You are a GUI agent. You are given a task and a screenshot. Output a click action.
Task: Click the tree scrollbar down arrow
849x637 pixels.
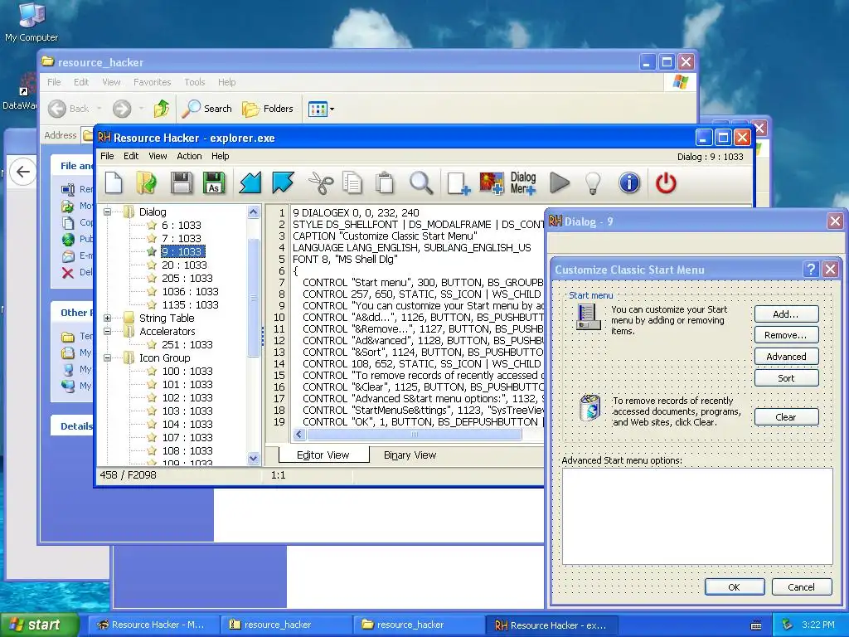(254, 458)
